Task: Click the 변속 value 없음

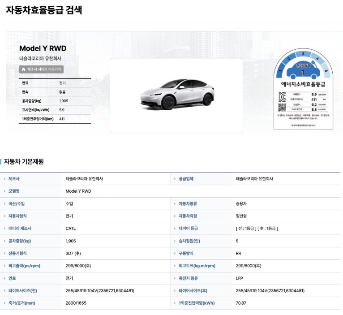Action: coord(62,92)
